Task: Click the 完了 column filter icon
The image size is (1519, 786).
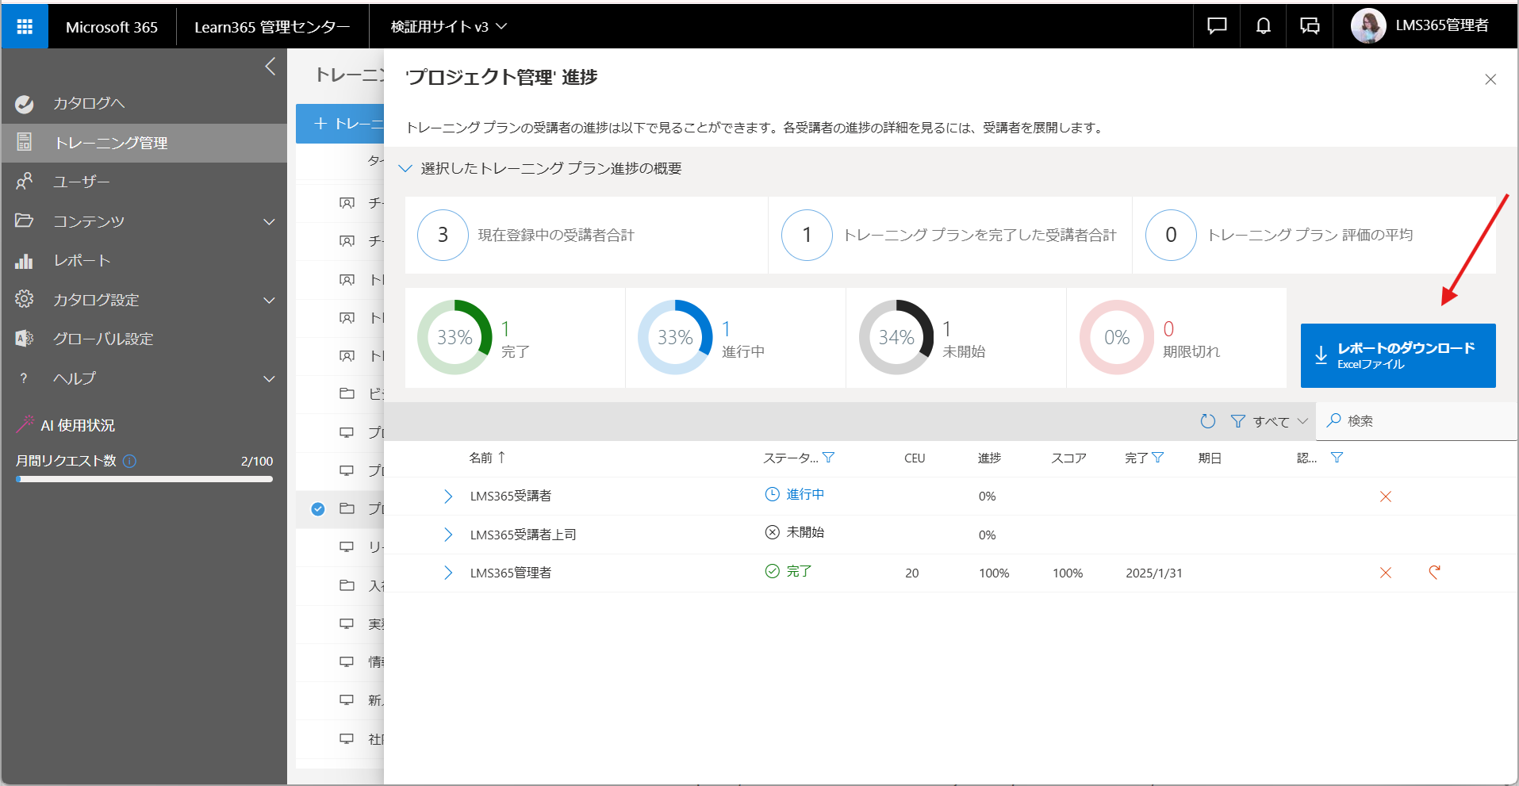Action: pyautogui.click(x=1158, y=458)
